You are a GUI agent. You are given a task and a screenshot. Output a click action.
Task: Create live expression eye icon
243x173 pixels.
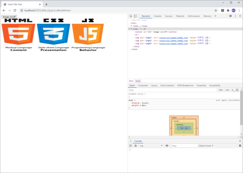pos(167,146)
